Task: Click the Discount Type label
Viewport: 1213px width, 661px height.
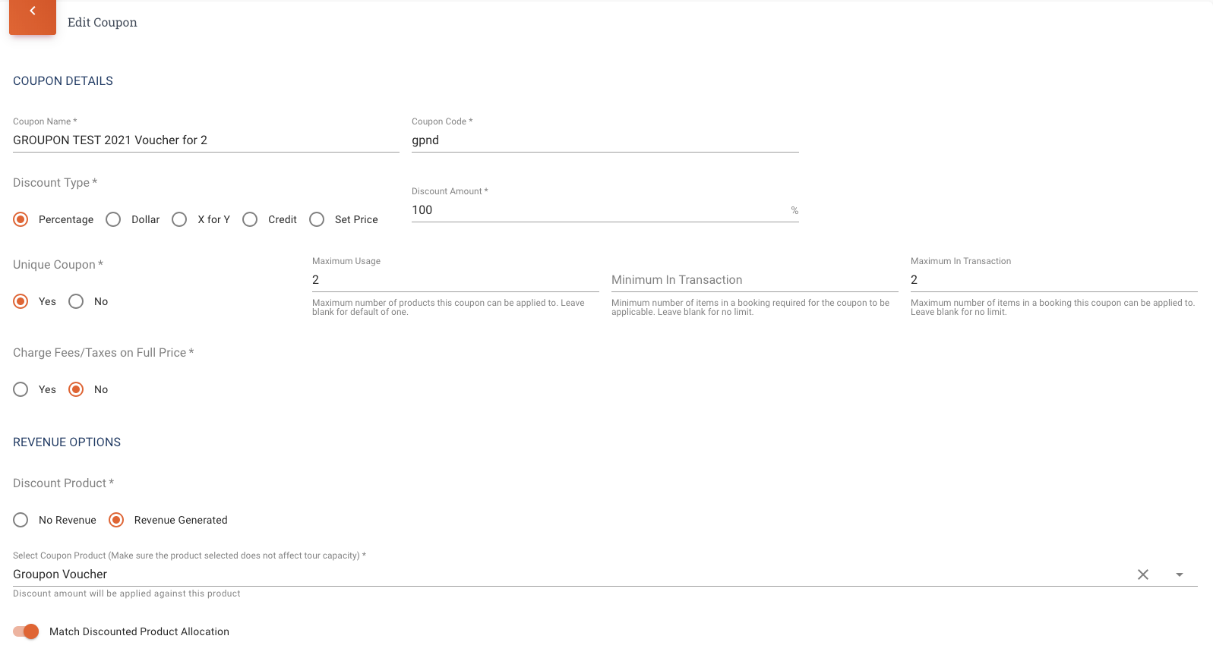Action: 55,183
